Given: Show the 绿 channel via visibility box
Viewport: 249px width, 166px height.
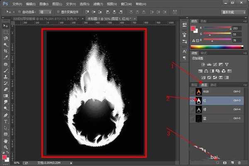Looking at the screenshot, I should 193,110.
